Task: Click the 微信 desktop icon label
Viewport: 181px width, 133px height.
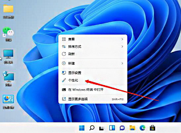Action: point(8,40)
